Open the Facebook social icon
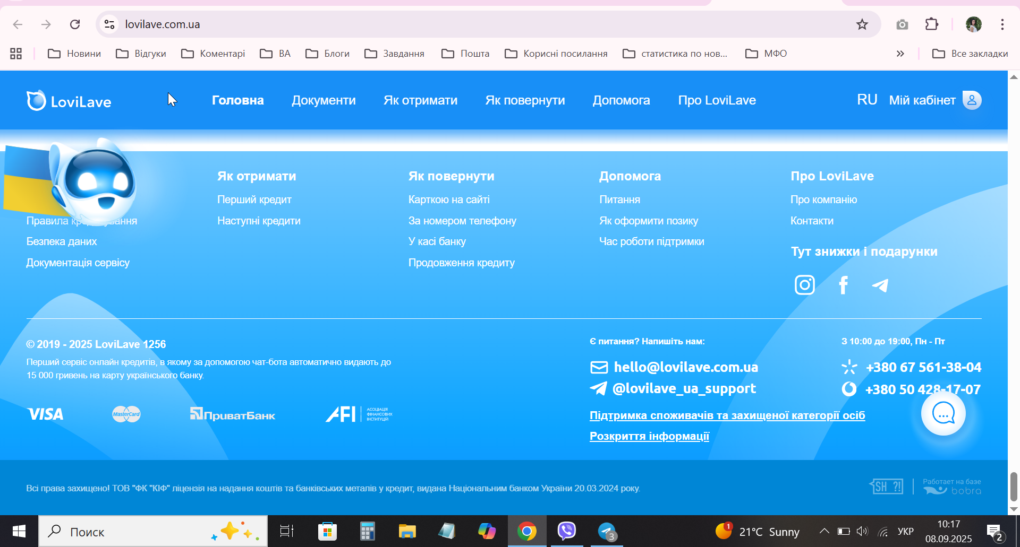This screenshot has height=547, width=1020. click(843, 285)
